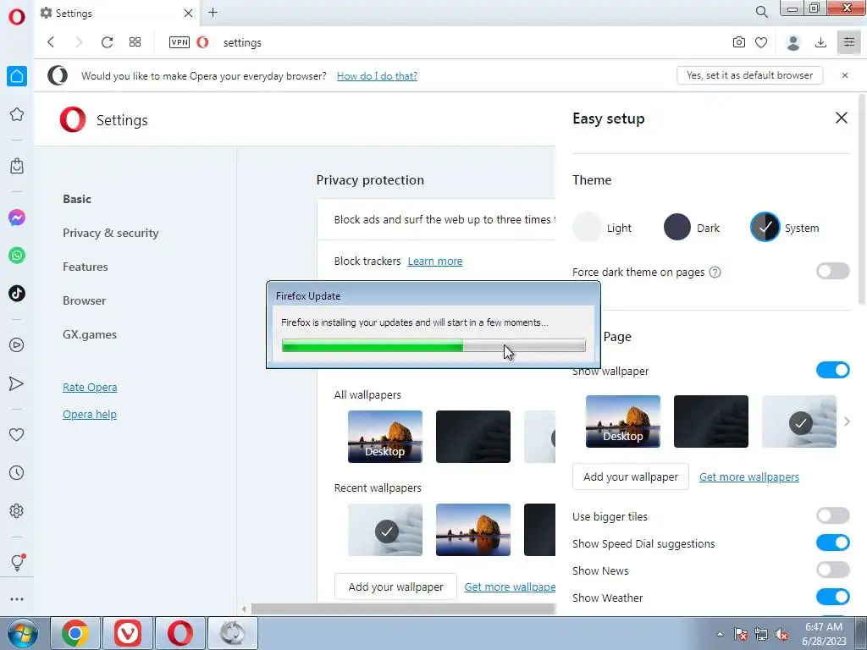Open History clock icon in sidebar
This screenshot has height=650, width=867.
[17, 472]
